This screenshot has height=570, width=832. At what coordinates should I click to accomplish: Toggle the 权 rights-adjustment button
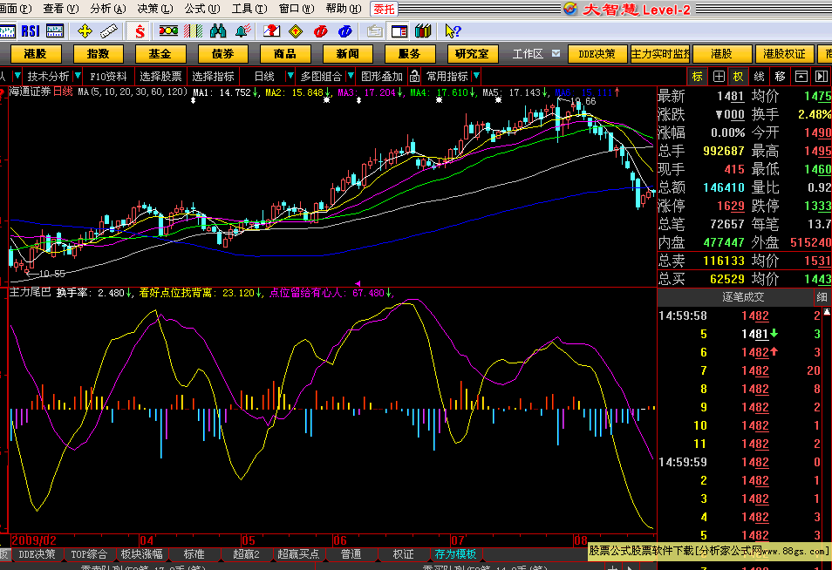(739, 77)
